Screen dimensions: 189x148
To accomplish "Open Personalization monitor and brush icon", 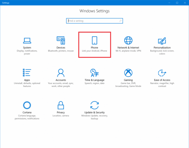I will [162, 41].
